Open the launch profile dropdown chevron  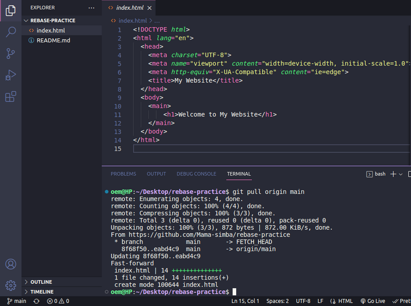401,174
